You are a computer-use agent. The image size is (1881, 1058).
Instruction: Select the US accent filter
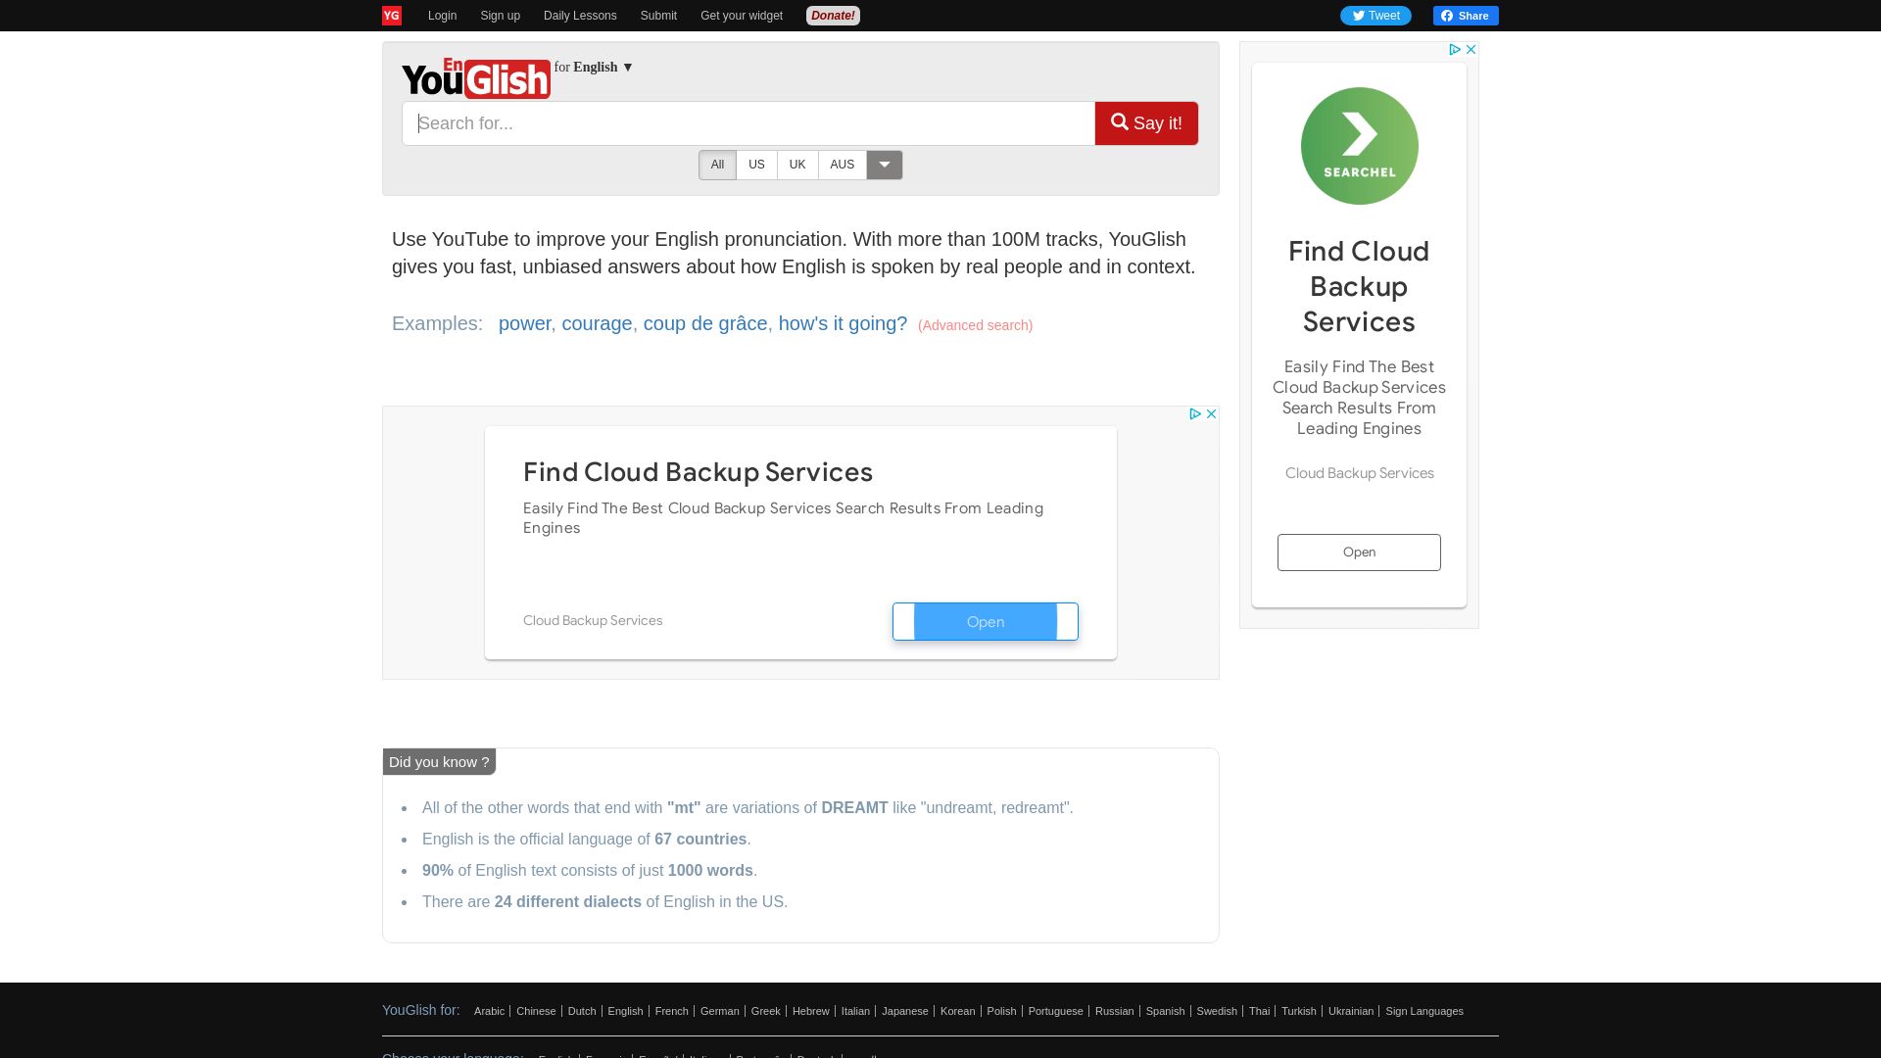pos(756,165)
